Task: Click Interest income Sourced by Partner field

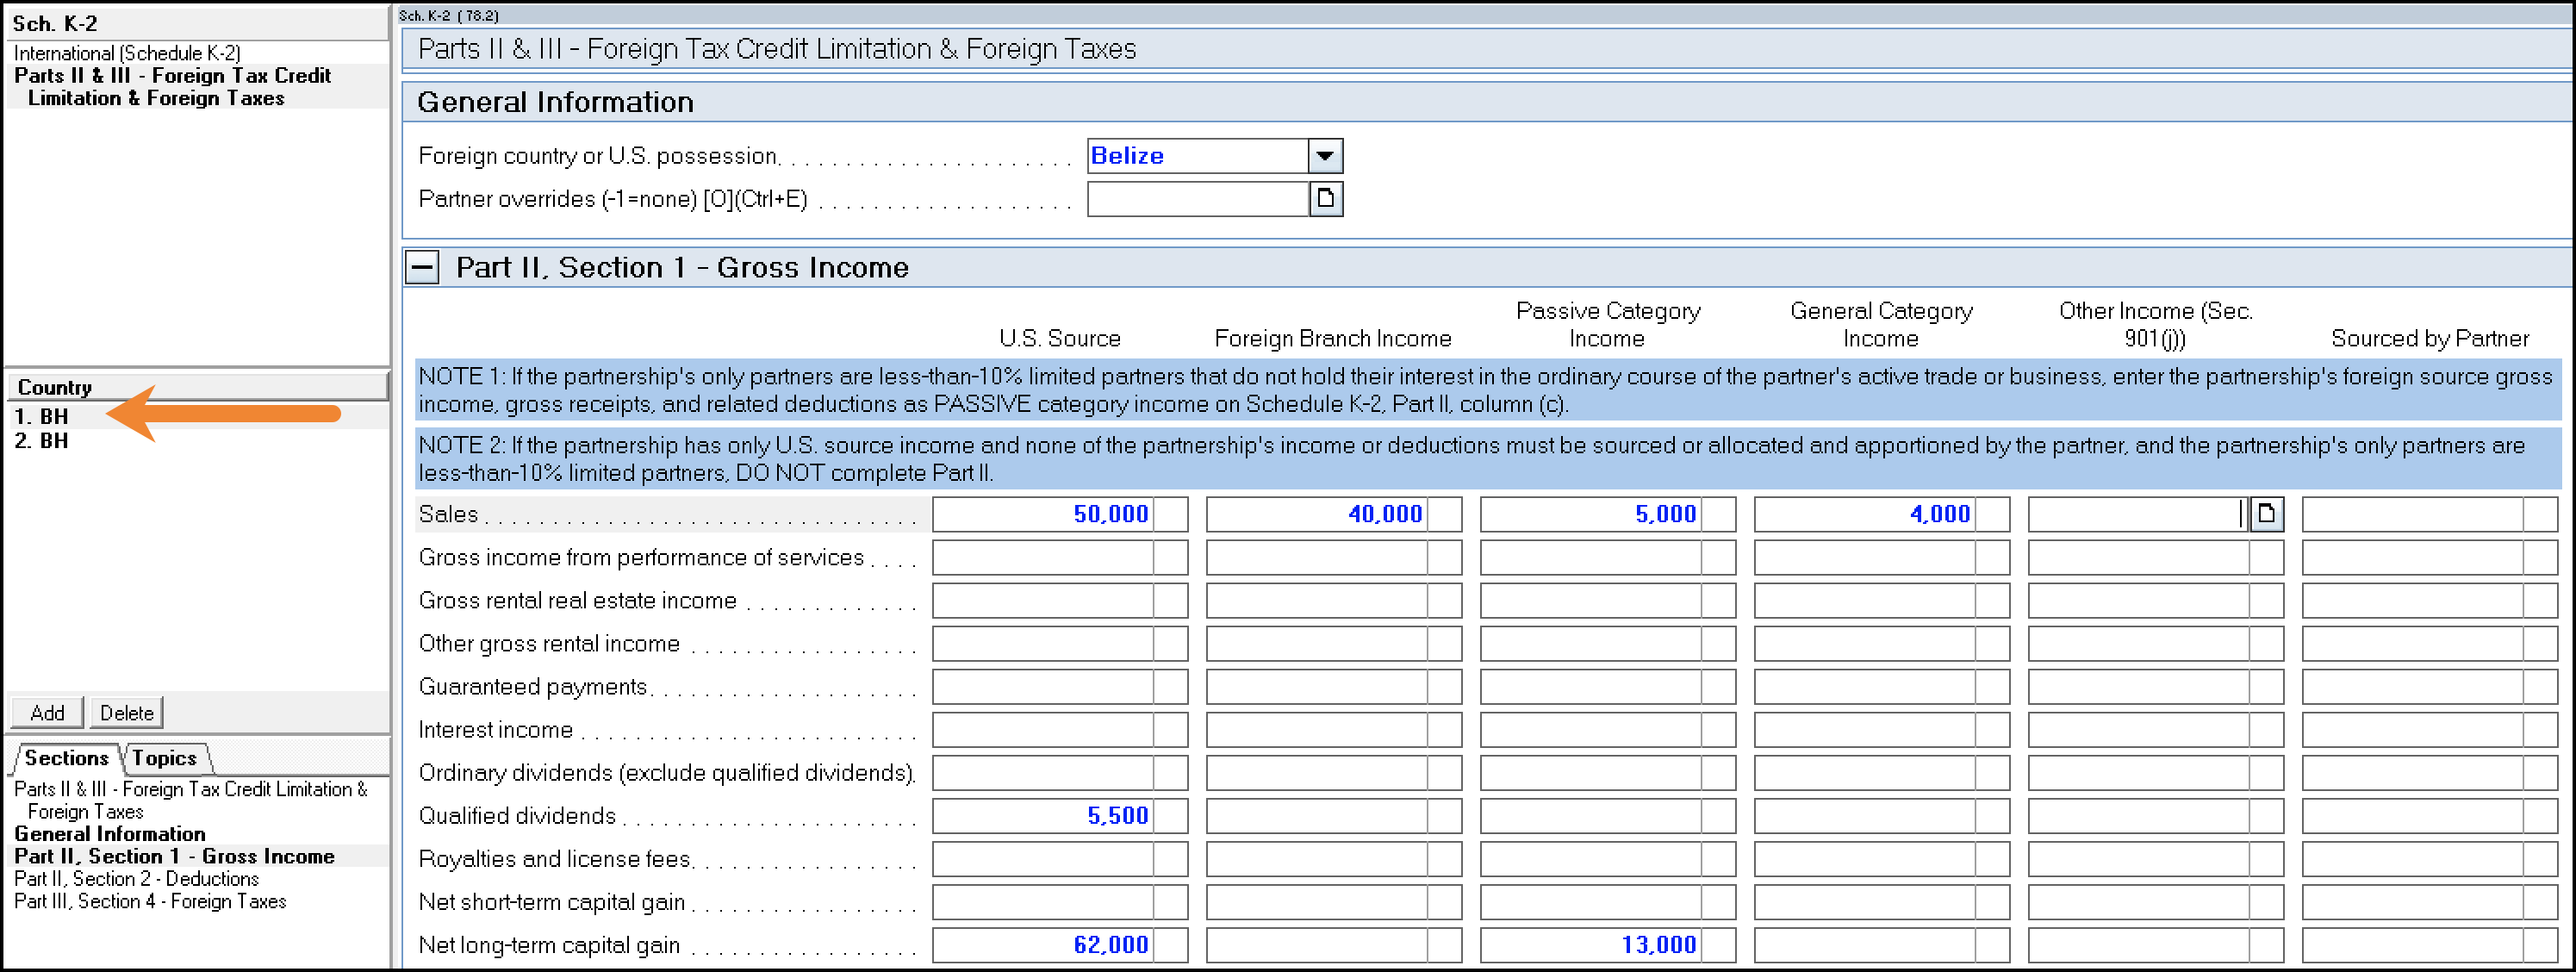Action: tap(2413, 730)
